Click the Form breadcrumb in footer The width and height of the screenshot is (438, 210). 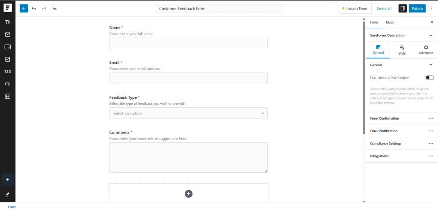12,207
